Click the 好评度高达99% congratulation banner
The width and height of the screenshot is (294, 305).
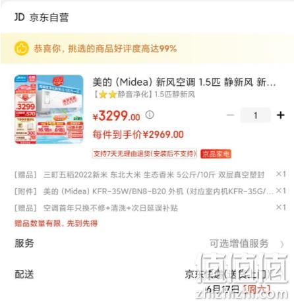(147, 48)
